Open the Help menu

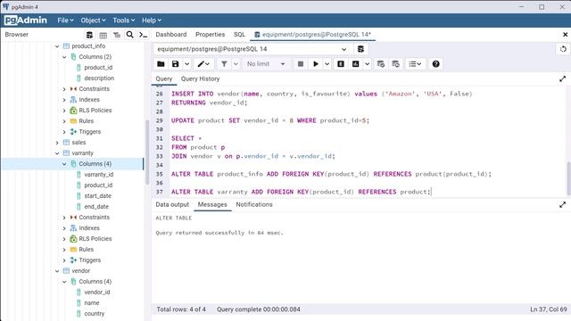(152, 21)
